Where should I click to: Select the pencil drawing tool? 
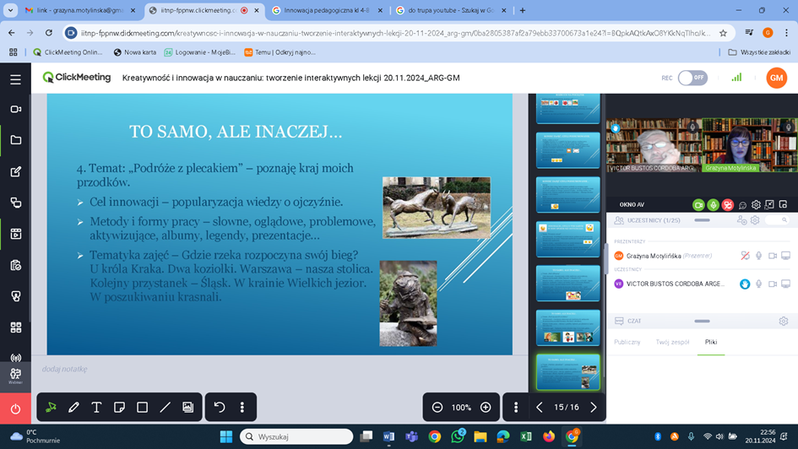click(x=73, y=408)
